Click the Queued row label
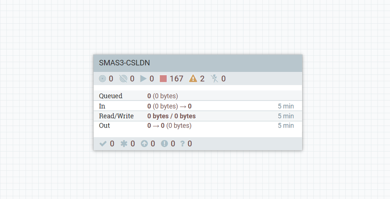The image size is (390, 199). click(x=111, y=96)
